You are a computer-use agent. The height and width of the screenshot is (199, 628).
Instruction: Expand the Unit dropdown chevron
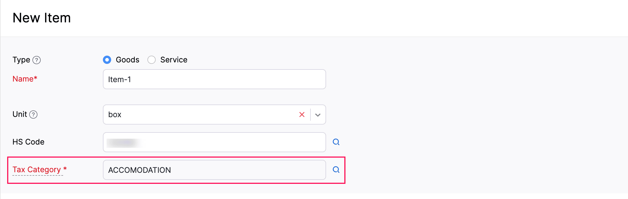tap(318, 115)
